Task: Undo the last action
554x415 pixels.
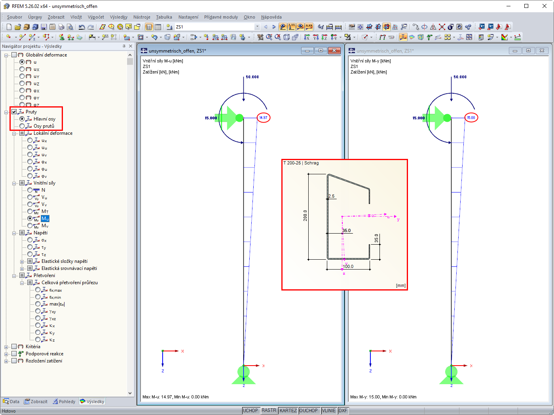Action: point(82,27)
